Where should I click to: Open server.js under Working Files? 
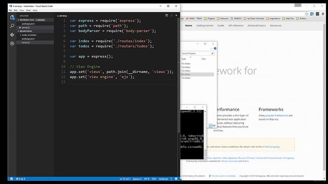[26, 28]
